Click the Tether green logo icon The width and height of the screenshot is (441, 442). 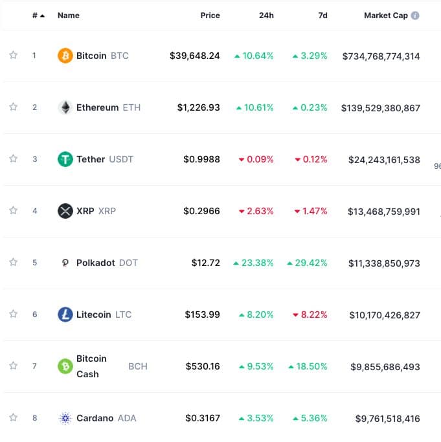pos(65,159)
